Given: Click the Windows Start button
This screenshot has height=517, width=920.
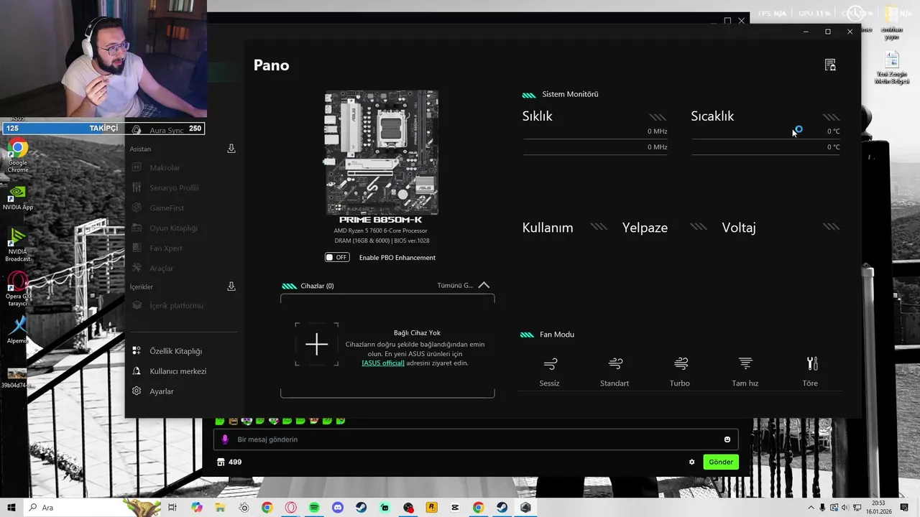Looking at the screenshot, I should (11, 508).
